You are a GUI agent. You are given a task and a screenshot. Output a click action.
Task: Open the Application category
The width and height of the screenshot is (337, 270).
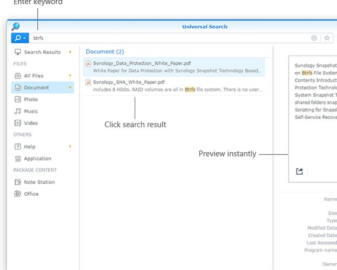coord(42,159)
